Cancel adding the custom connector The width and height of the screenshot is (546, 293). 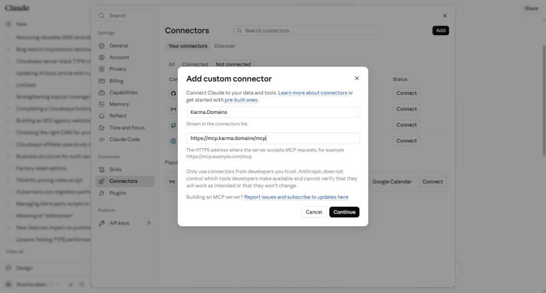(x=314, y=212)
